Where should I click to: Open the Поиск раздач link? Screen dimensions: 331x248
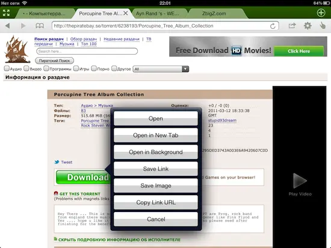[x=49, y=39]
